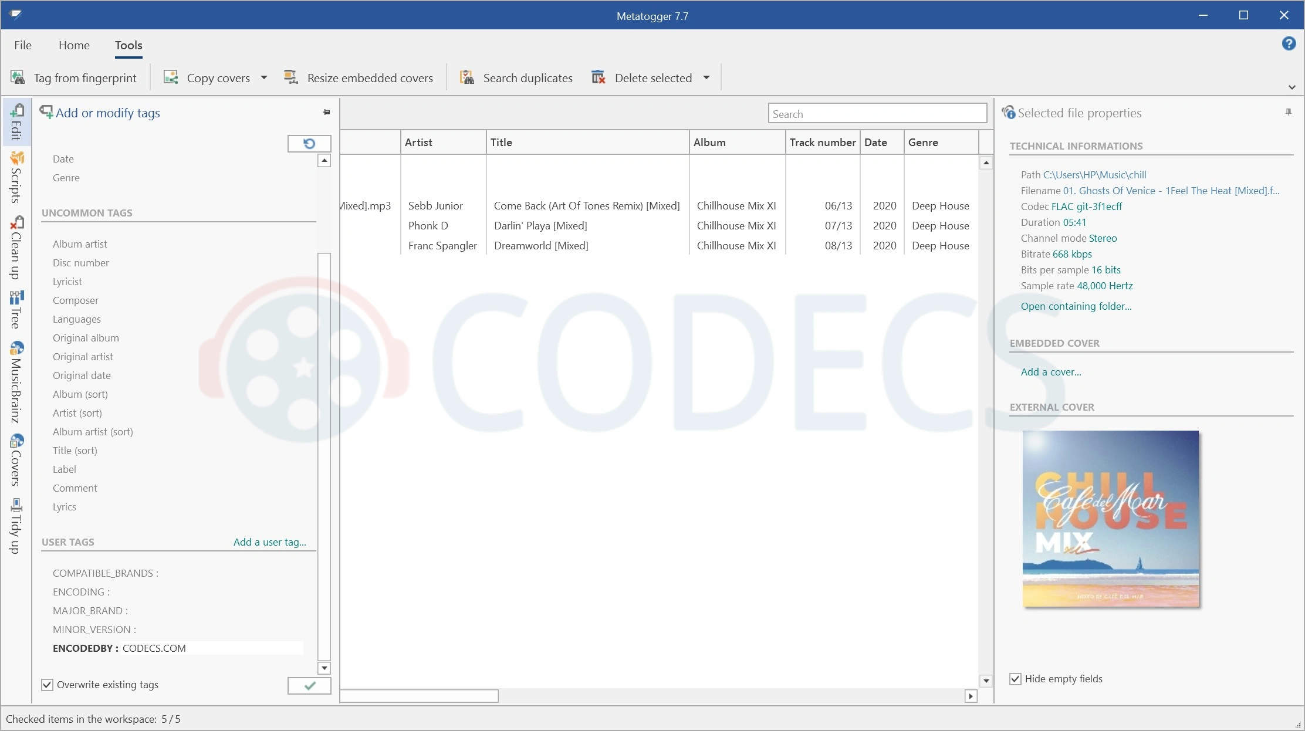
Task: Select the Sebb Junior track row
Action: coord(658,206)
